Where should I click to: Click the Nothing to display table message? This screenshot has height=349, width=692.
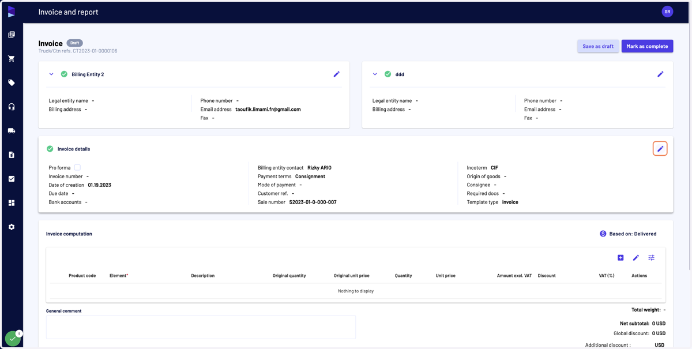(x=356, y=291)
